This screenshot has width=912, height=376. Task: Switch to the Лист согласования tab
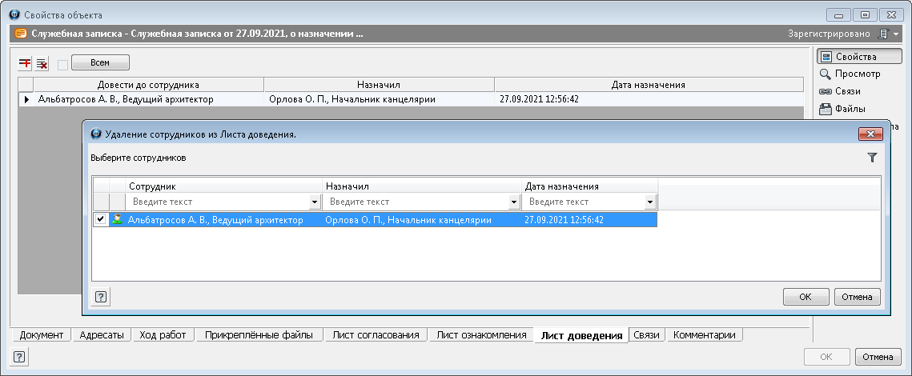(376, 335)
